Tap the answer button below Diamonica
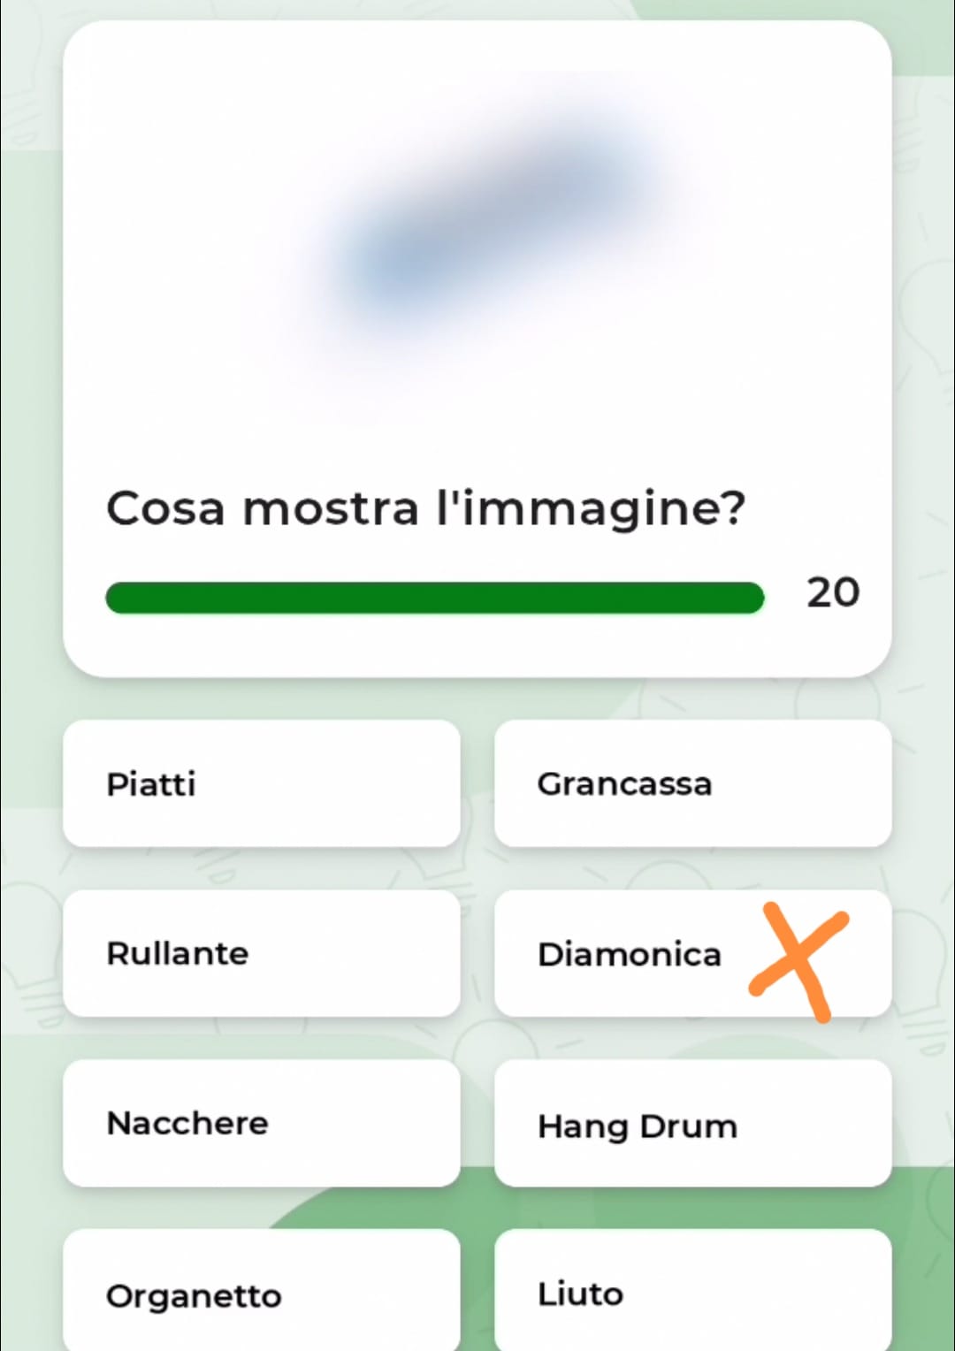Screen dimensions: 955x1351 pos(692,1125)
